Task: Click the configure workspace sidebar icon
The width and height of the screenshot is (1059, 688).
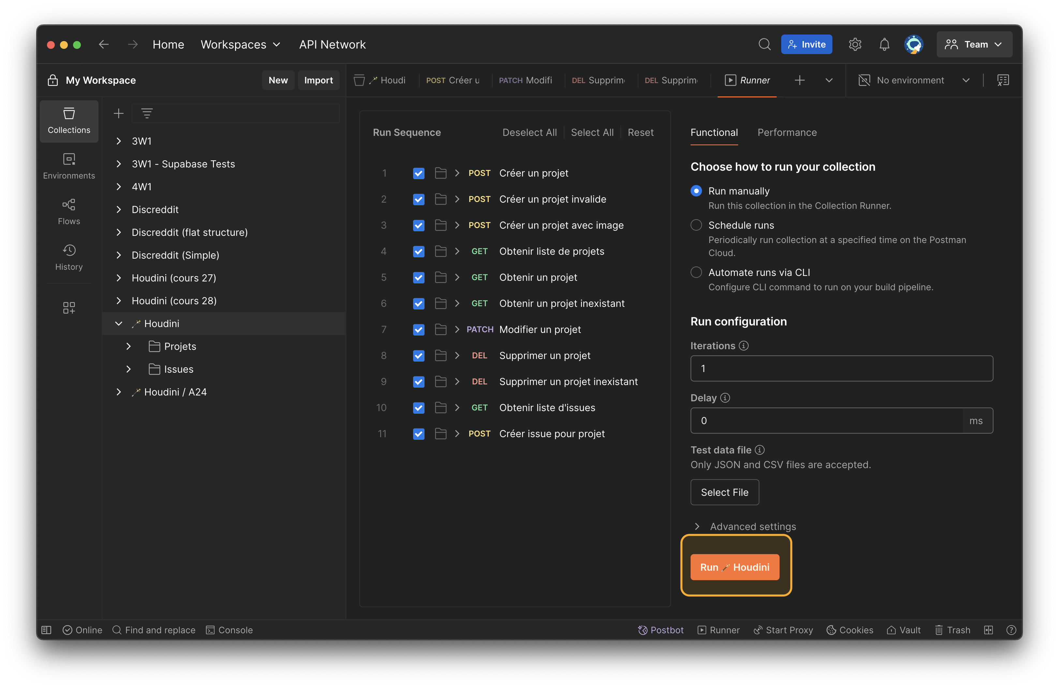Action: (x=69, y=308)
